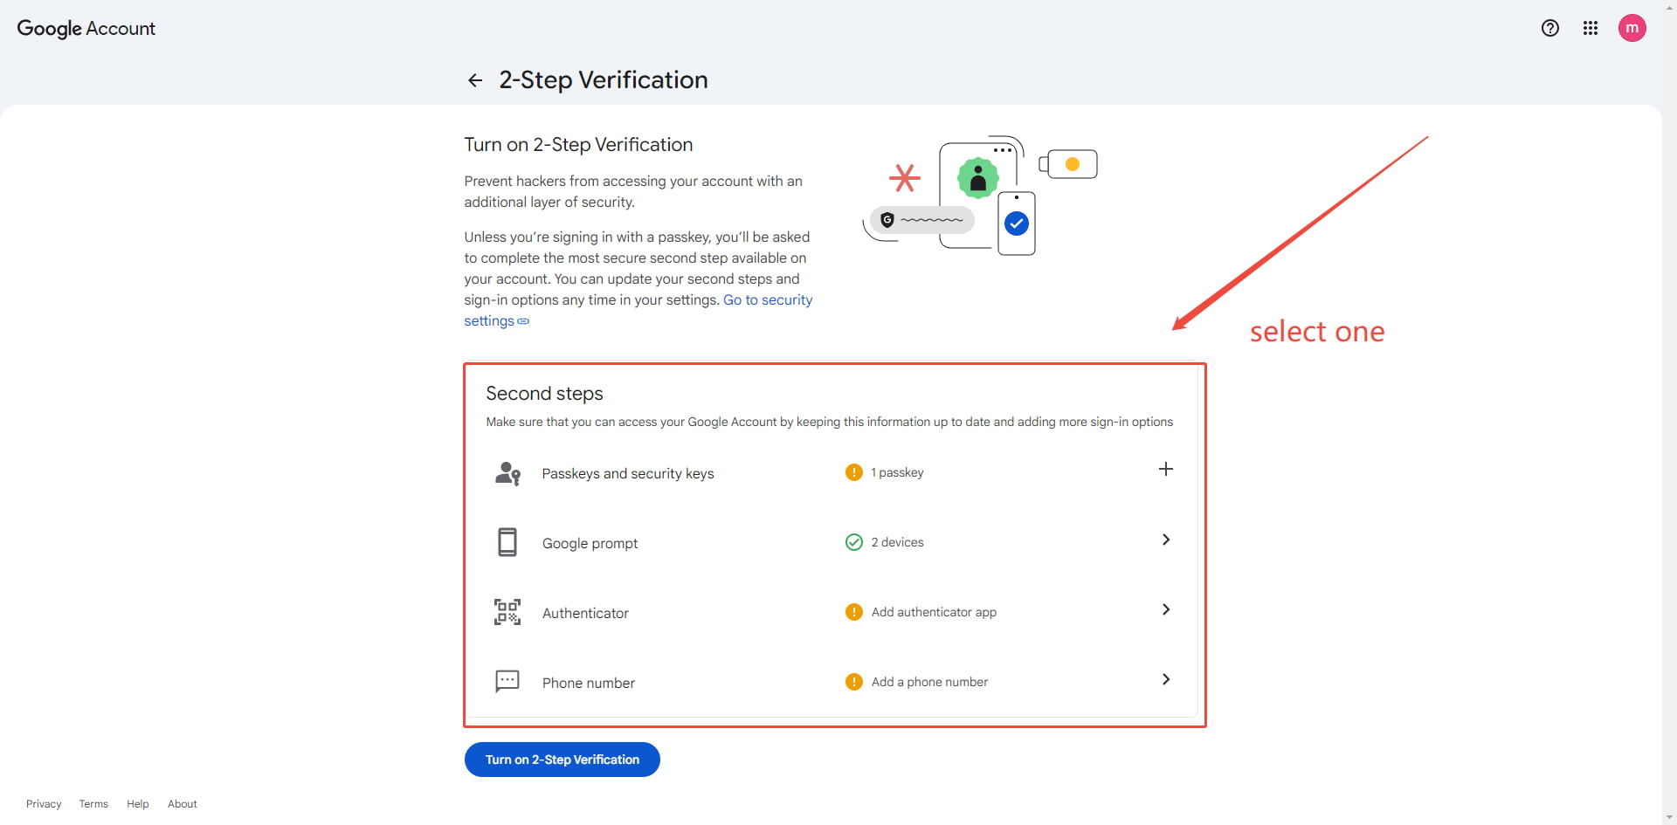Viewport: 1677px width, 825px height.
Task: Open the About footer link
Action: pos(183,804)
